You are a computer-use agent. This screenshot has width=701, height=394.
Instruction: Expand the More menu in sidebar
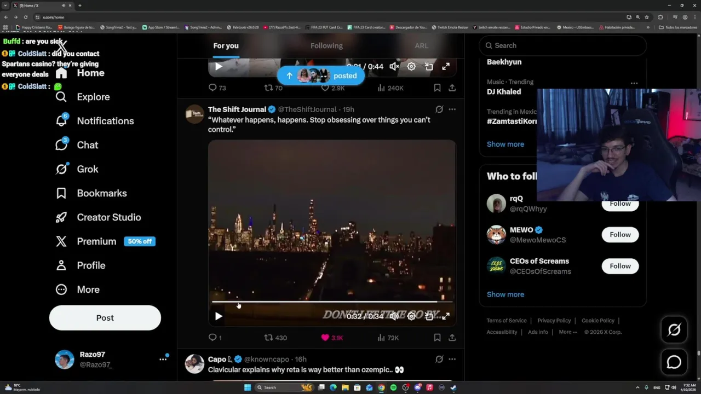pos(78,289)
